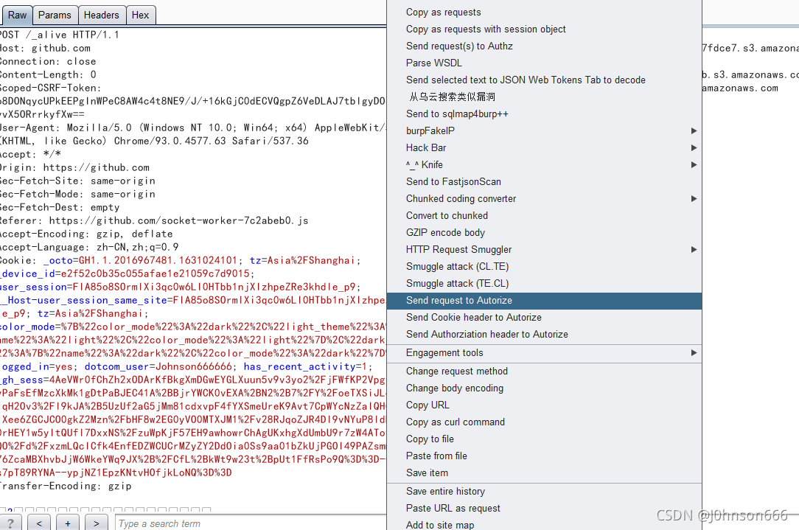Select Paste URL as request

[x=544, y=508]
